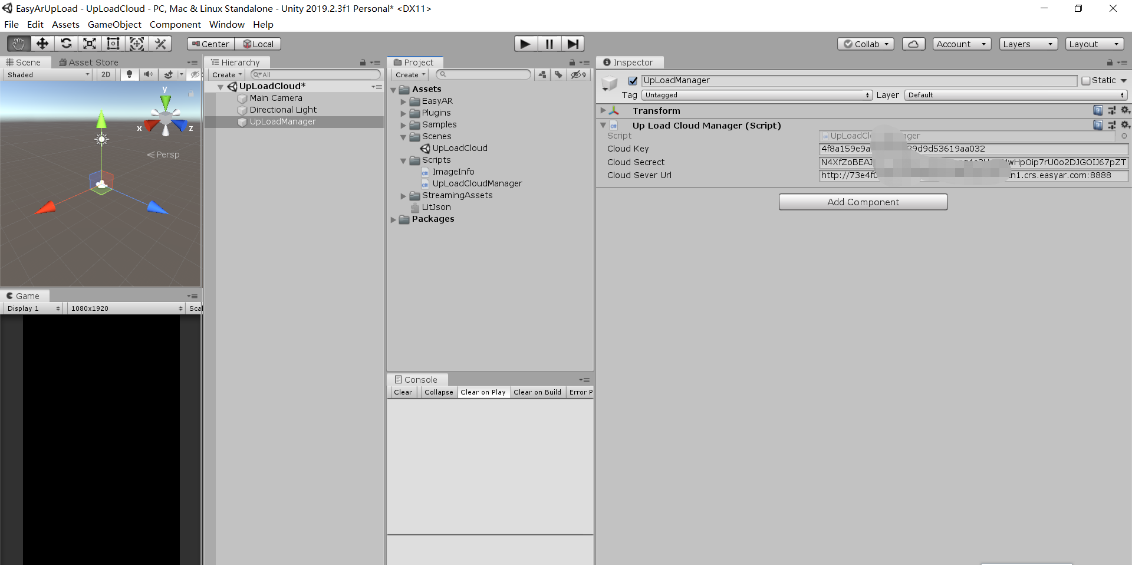The height and width of the screenshot is (565, 1132).
Task: Open the cloud Services button
Action: tap(913, 44)
